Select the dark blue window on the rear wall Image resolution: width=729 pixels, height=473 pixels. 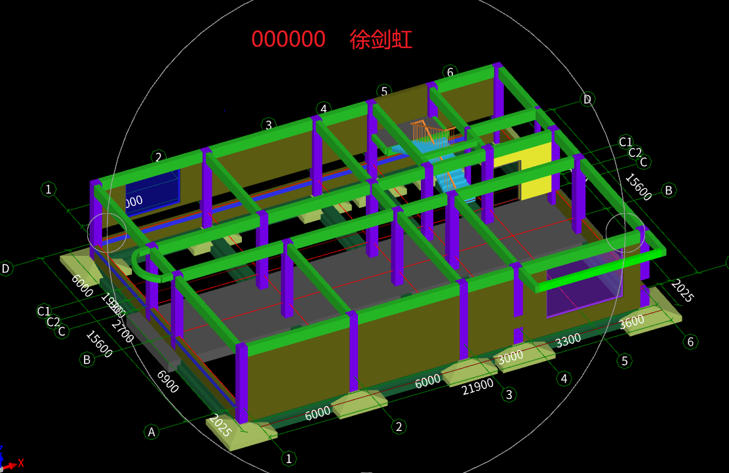pyautogui.click(x=153, y=193)
